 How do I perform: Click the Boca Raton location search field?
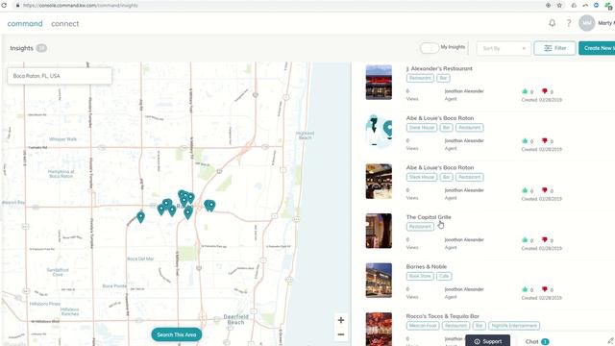pos(60,76)
